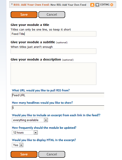
Task: Click the bottom Cancel button
Action: [x=52, y=154]
